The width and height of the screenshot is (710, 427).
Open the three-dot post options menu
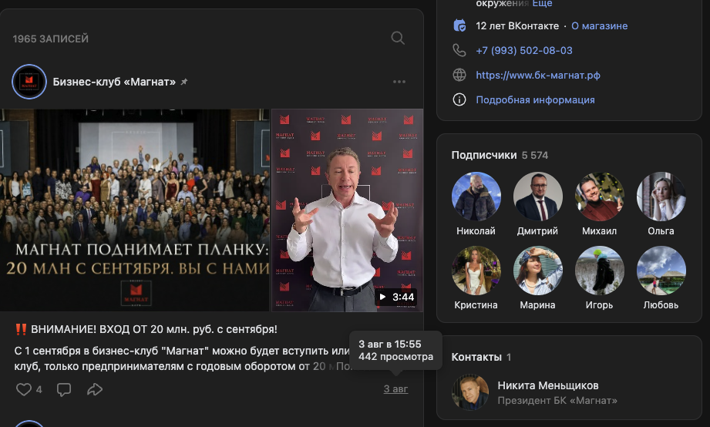pyautogui.click(x=399, y=82)
